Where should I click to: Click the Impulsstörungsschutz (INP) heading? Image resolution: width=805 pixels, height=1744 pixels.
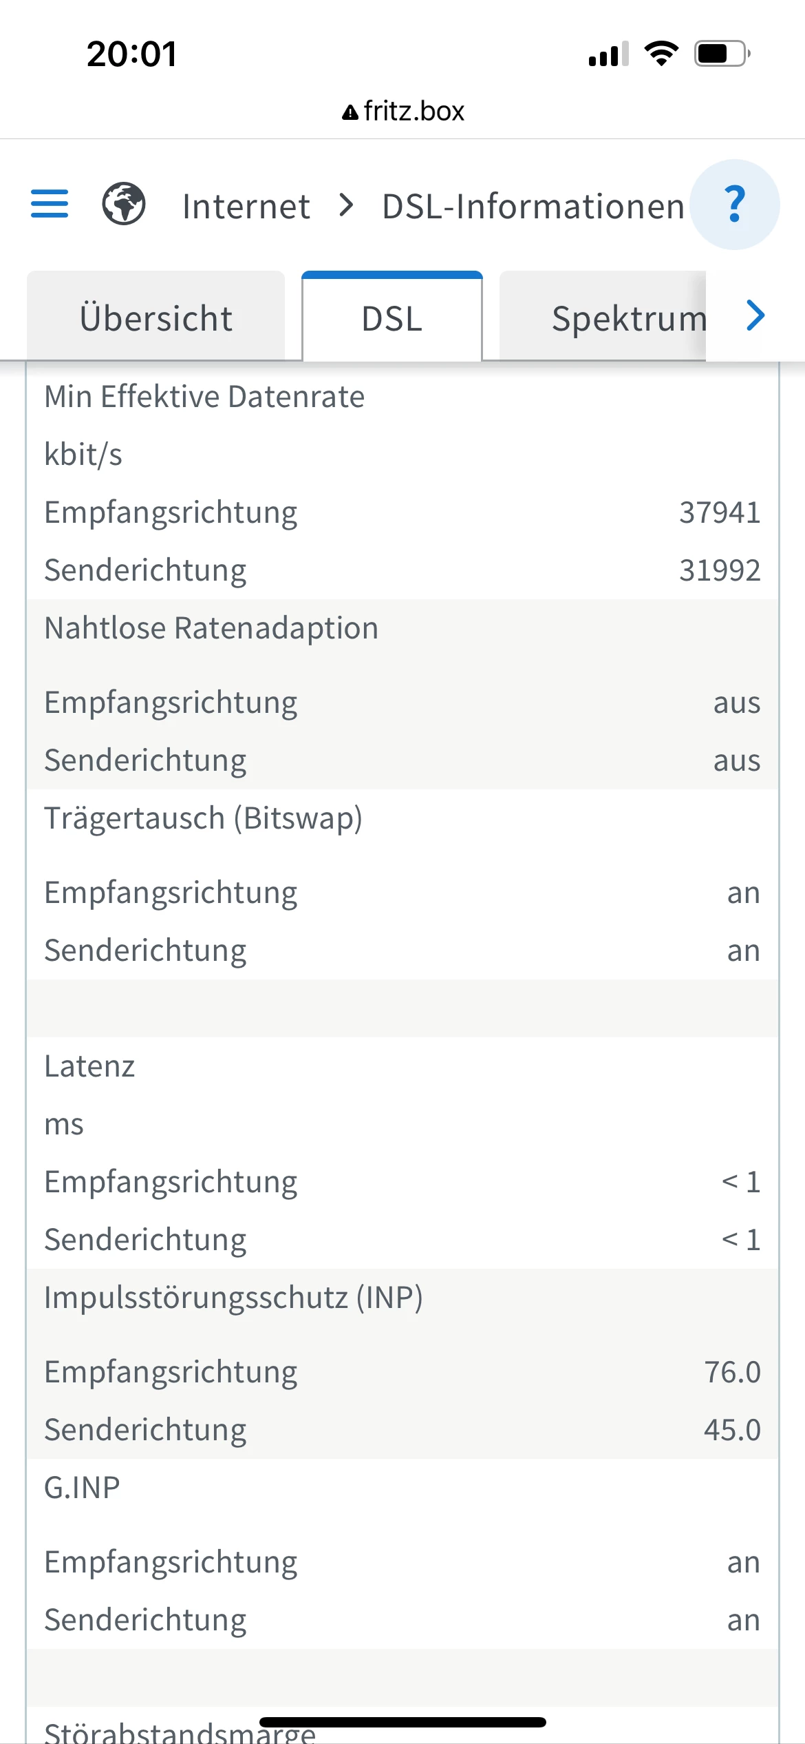[x=233, y=1298]
